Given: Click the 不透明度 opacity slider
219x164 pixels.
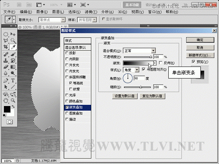Looking at the screenshot, I should [138, 57].
